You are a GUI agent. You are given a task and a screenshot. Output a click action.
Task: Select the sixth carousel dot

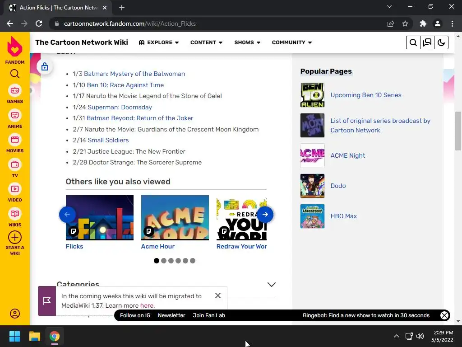(192, 261)
